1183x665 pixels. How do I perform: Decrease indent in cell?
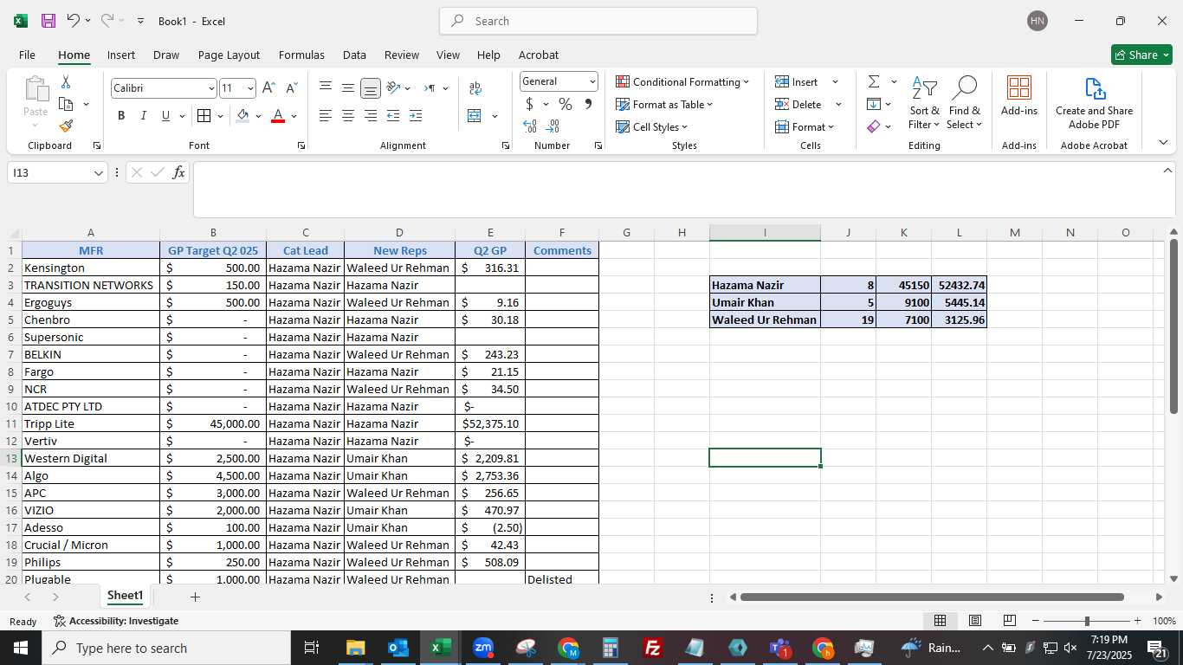point(393,115)
